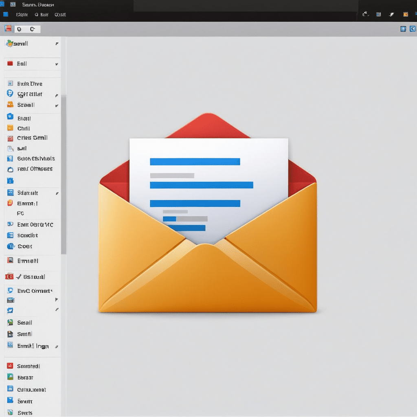
Task: Click the red icon beside 'Smrotedl'
Action: pyautogui.click(x=10, y=366)
